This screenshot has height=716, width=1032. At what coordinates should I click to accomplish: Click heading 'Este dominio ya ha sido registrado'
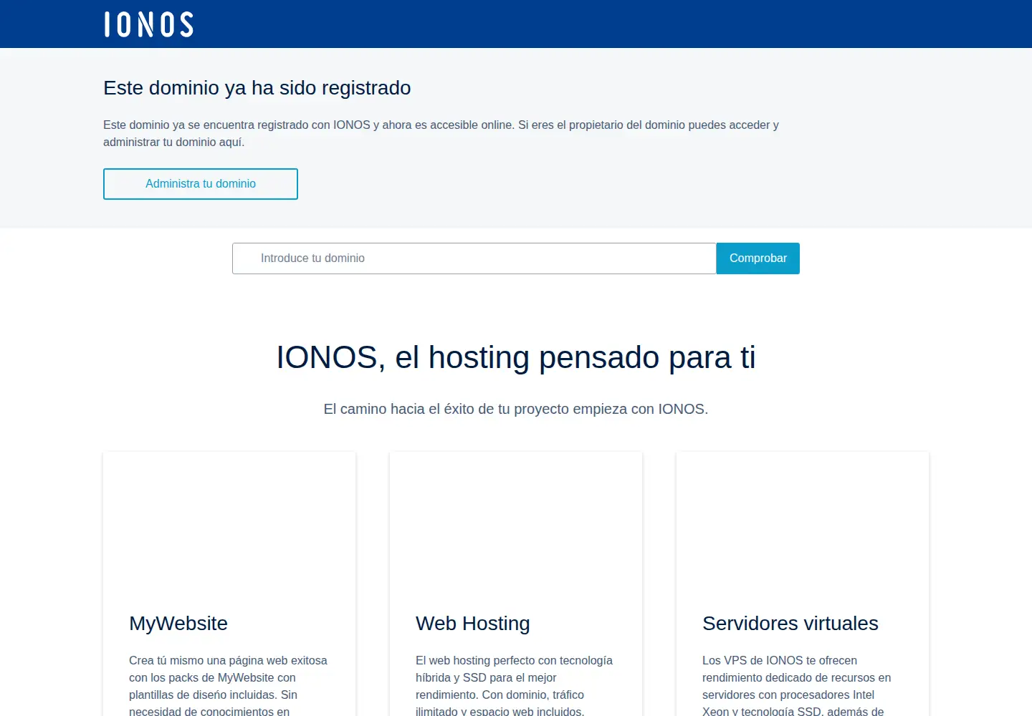pos(257,88)
